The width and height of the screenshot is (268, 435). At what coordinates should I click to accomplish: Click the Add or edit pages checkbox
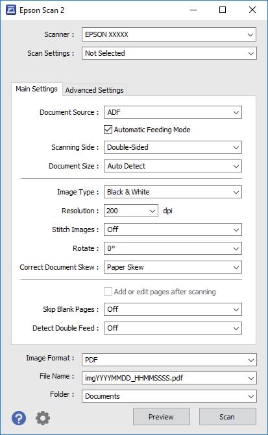coord(108,292)
